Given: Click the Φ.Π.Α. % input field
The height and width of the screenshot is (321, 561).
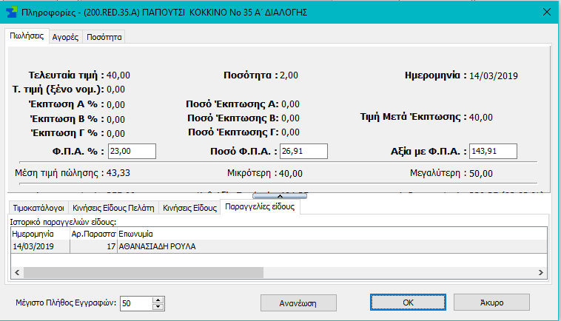Looking at the screenshot, I should click(132, 151).
